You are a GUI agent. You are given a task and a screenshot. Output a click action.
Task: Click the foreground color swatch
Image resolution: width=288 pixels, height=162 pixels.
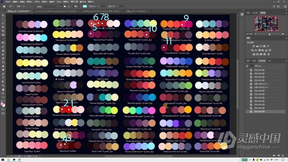point(2,104)
